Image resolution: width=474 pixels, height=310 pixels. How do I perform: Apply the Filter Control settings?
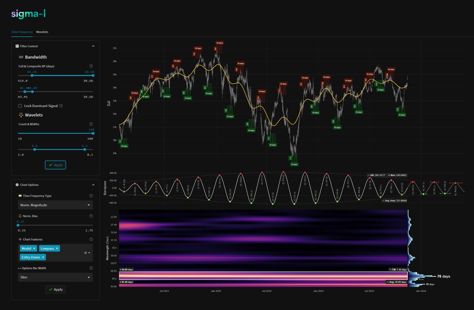pyautogui.click(x=55, y=165)
